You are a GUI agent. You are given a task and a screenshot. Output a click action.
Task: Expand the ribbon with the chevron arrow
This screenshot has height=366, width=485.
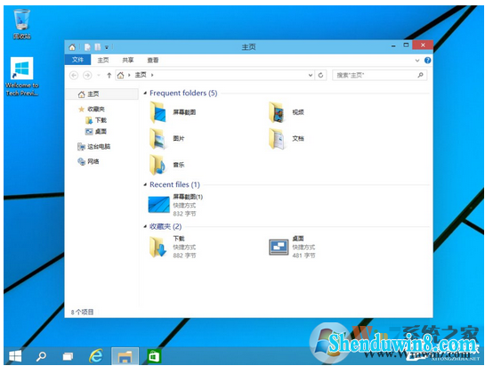tap(417, 61)
